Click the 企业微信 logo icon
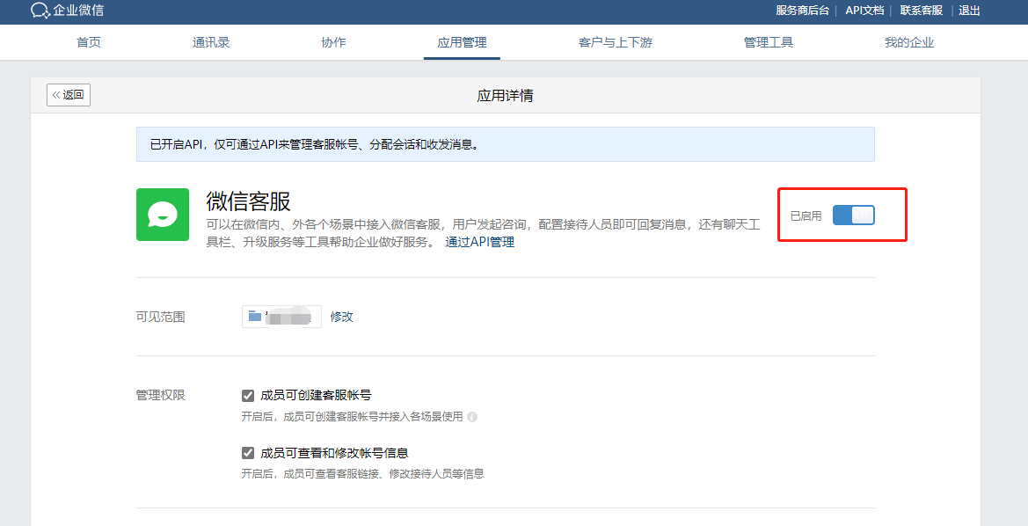This screenshot has width=1028, height=526. (40, 11)
